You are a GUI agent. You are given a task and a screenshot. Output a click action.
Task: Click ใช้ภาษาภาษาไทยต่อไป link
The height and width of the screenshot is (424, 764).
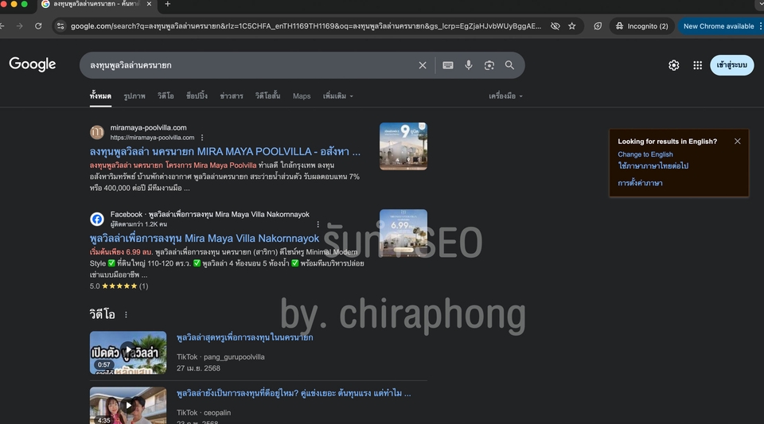coord(653,166)
